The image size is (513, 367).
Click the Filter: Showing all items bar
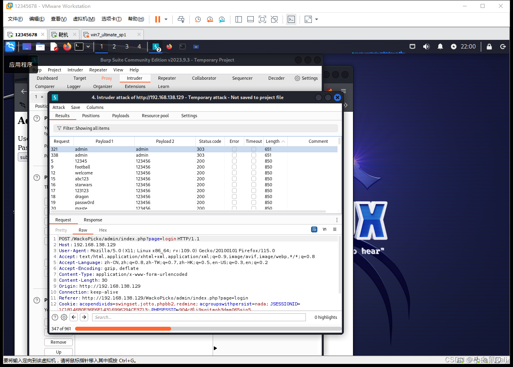(195, 128)
